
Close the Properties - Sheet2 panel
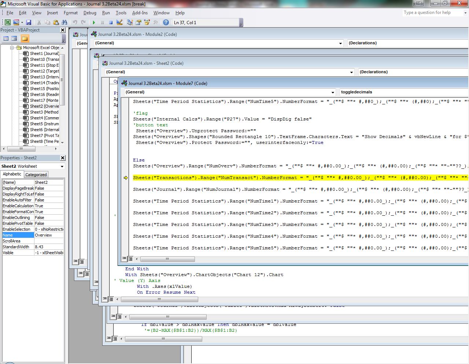point(63,158)
